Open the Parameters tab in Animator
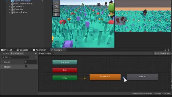Screen dimensions: 172x97 coord(17,53)
